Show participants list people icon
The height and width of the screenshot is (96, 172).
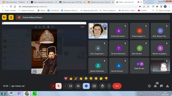pos(155,86)
